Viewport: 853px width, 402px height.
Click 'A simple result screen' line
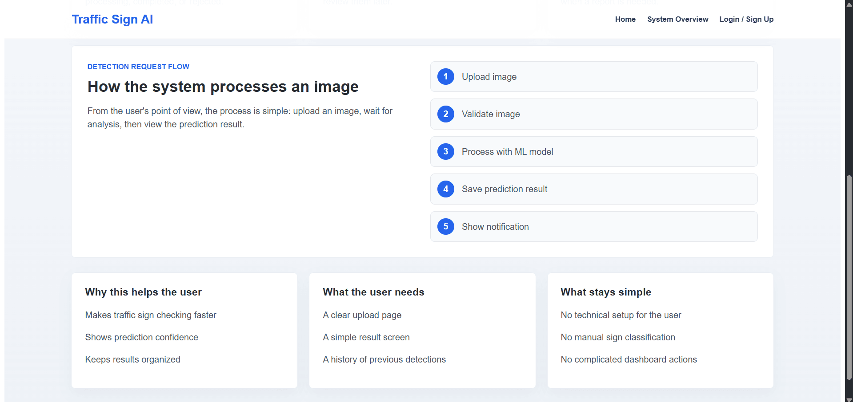366,337
